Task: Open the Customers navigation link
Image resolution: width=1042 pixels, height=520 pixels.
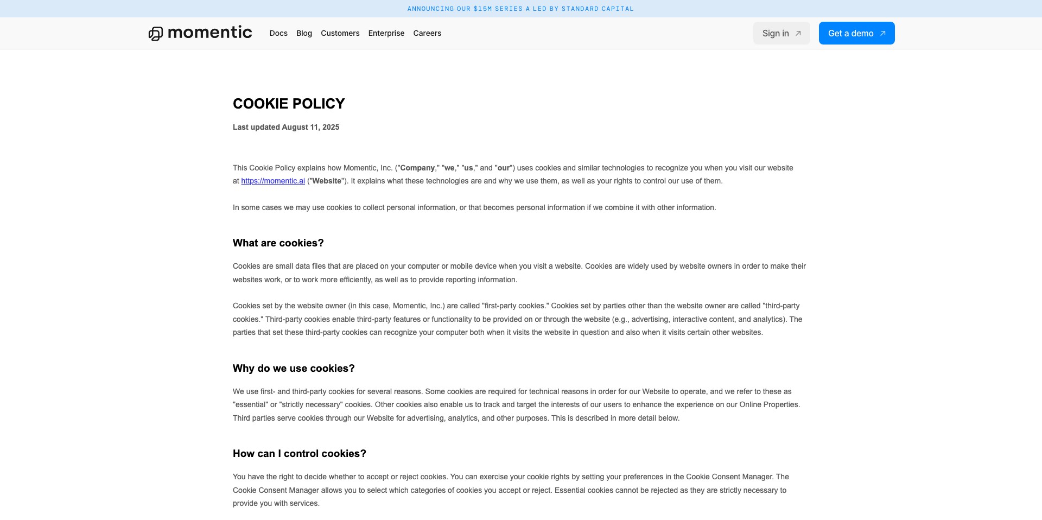Action: click(x=340, y=33)
